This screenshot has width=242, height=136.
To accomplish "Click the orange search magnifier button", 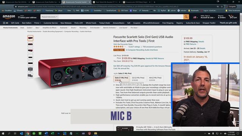I will coord(186,17).
